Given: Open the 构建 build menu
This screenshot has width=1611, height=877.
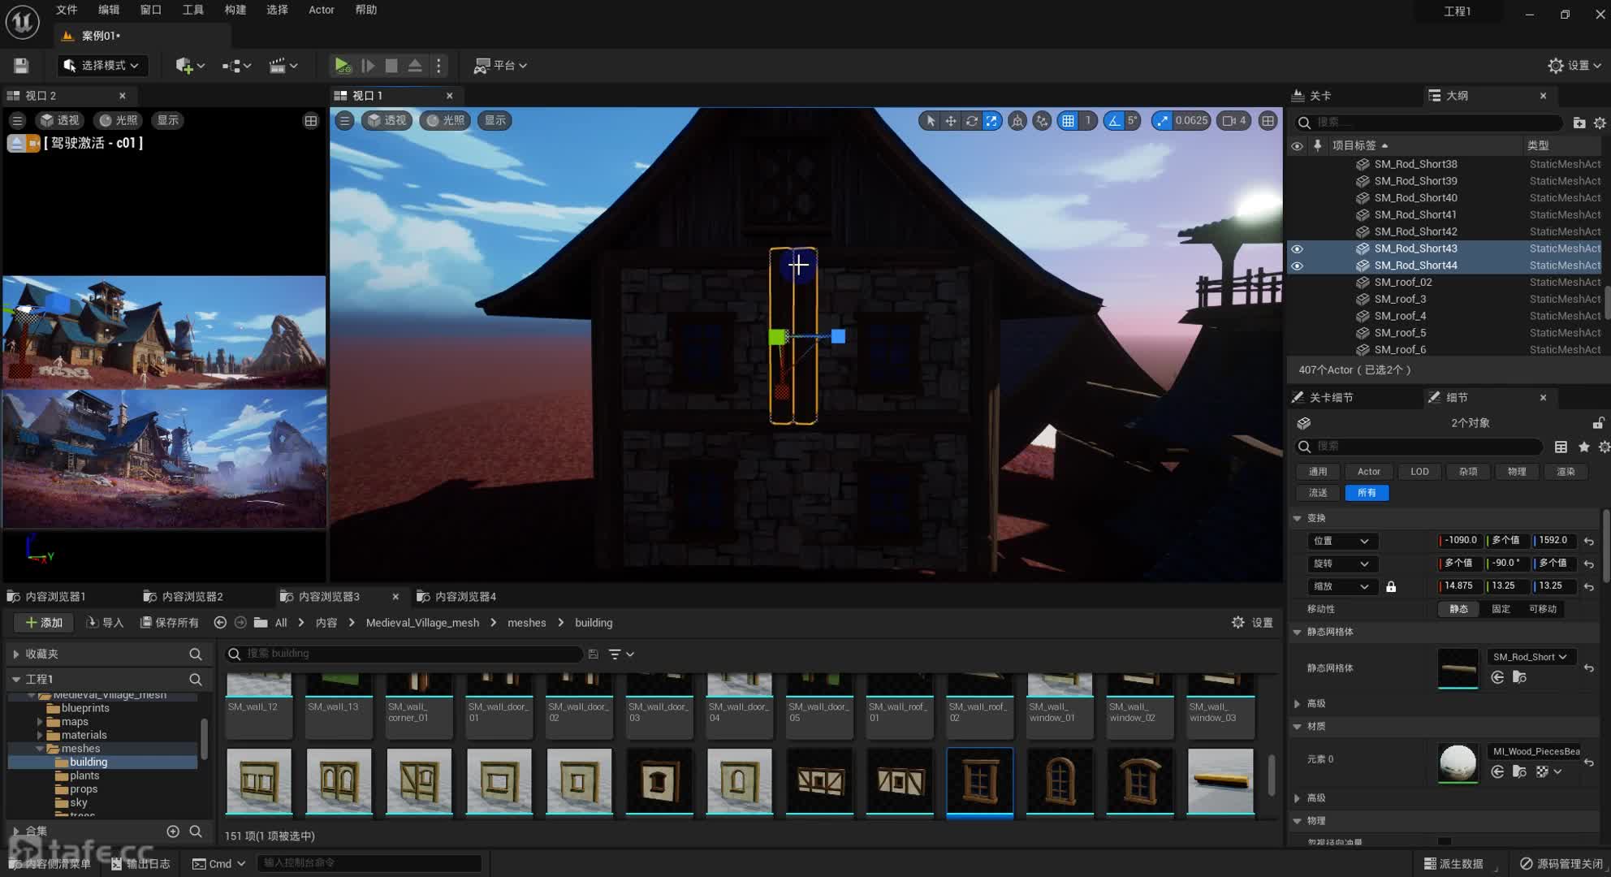Looking at the screenshot, I should coord(235,10).
